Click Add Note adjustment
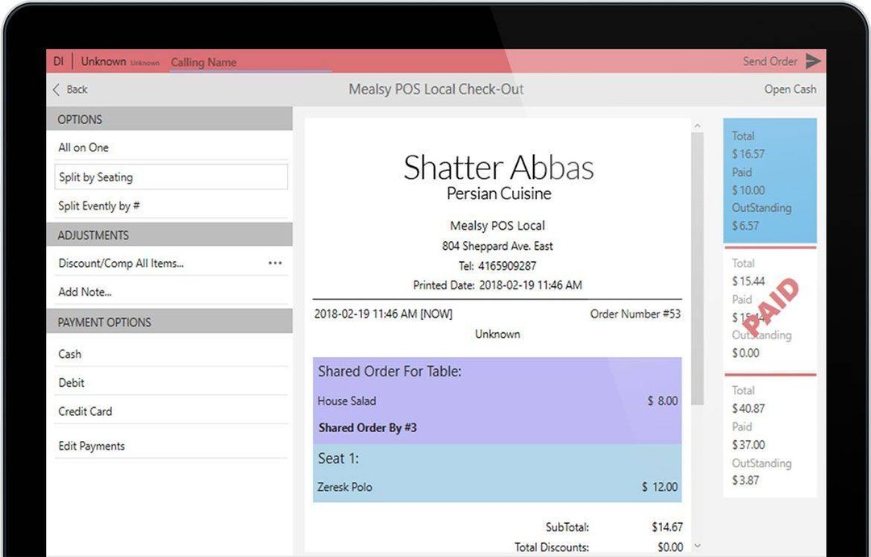871x557 pixels. point(85,292)
